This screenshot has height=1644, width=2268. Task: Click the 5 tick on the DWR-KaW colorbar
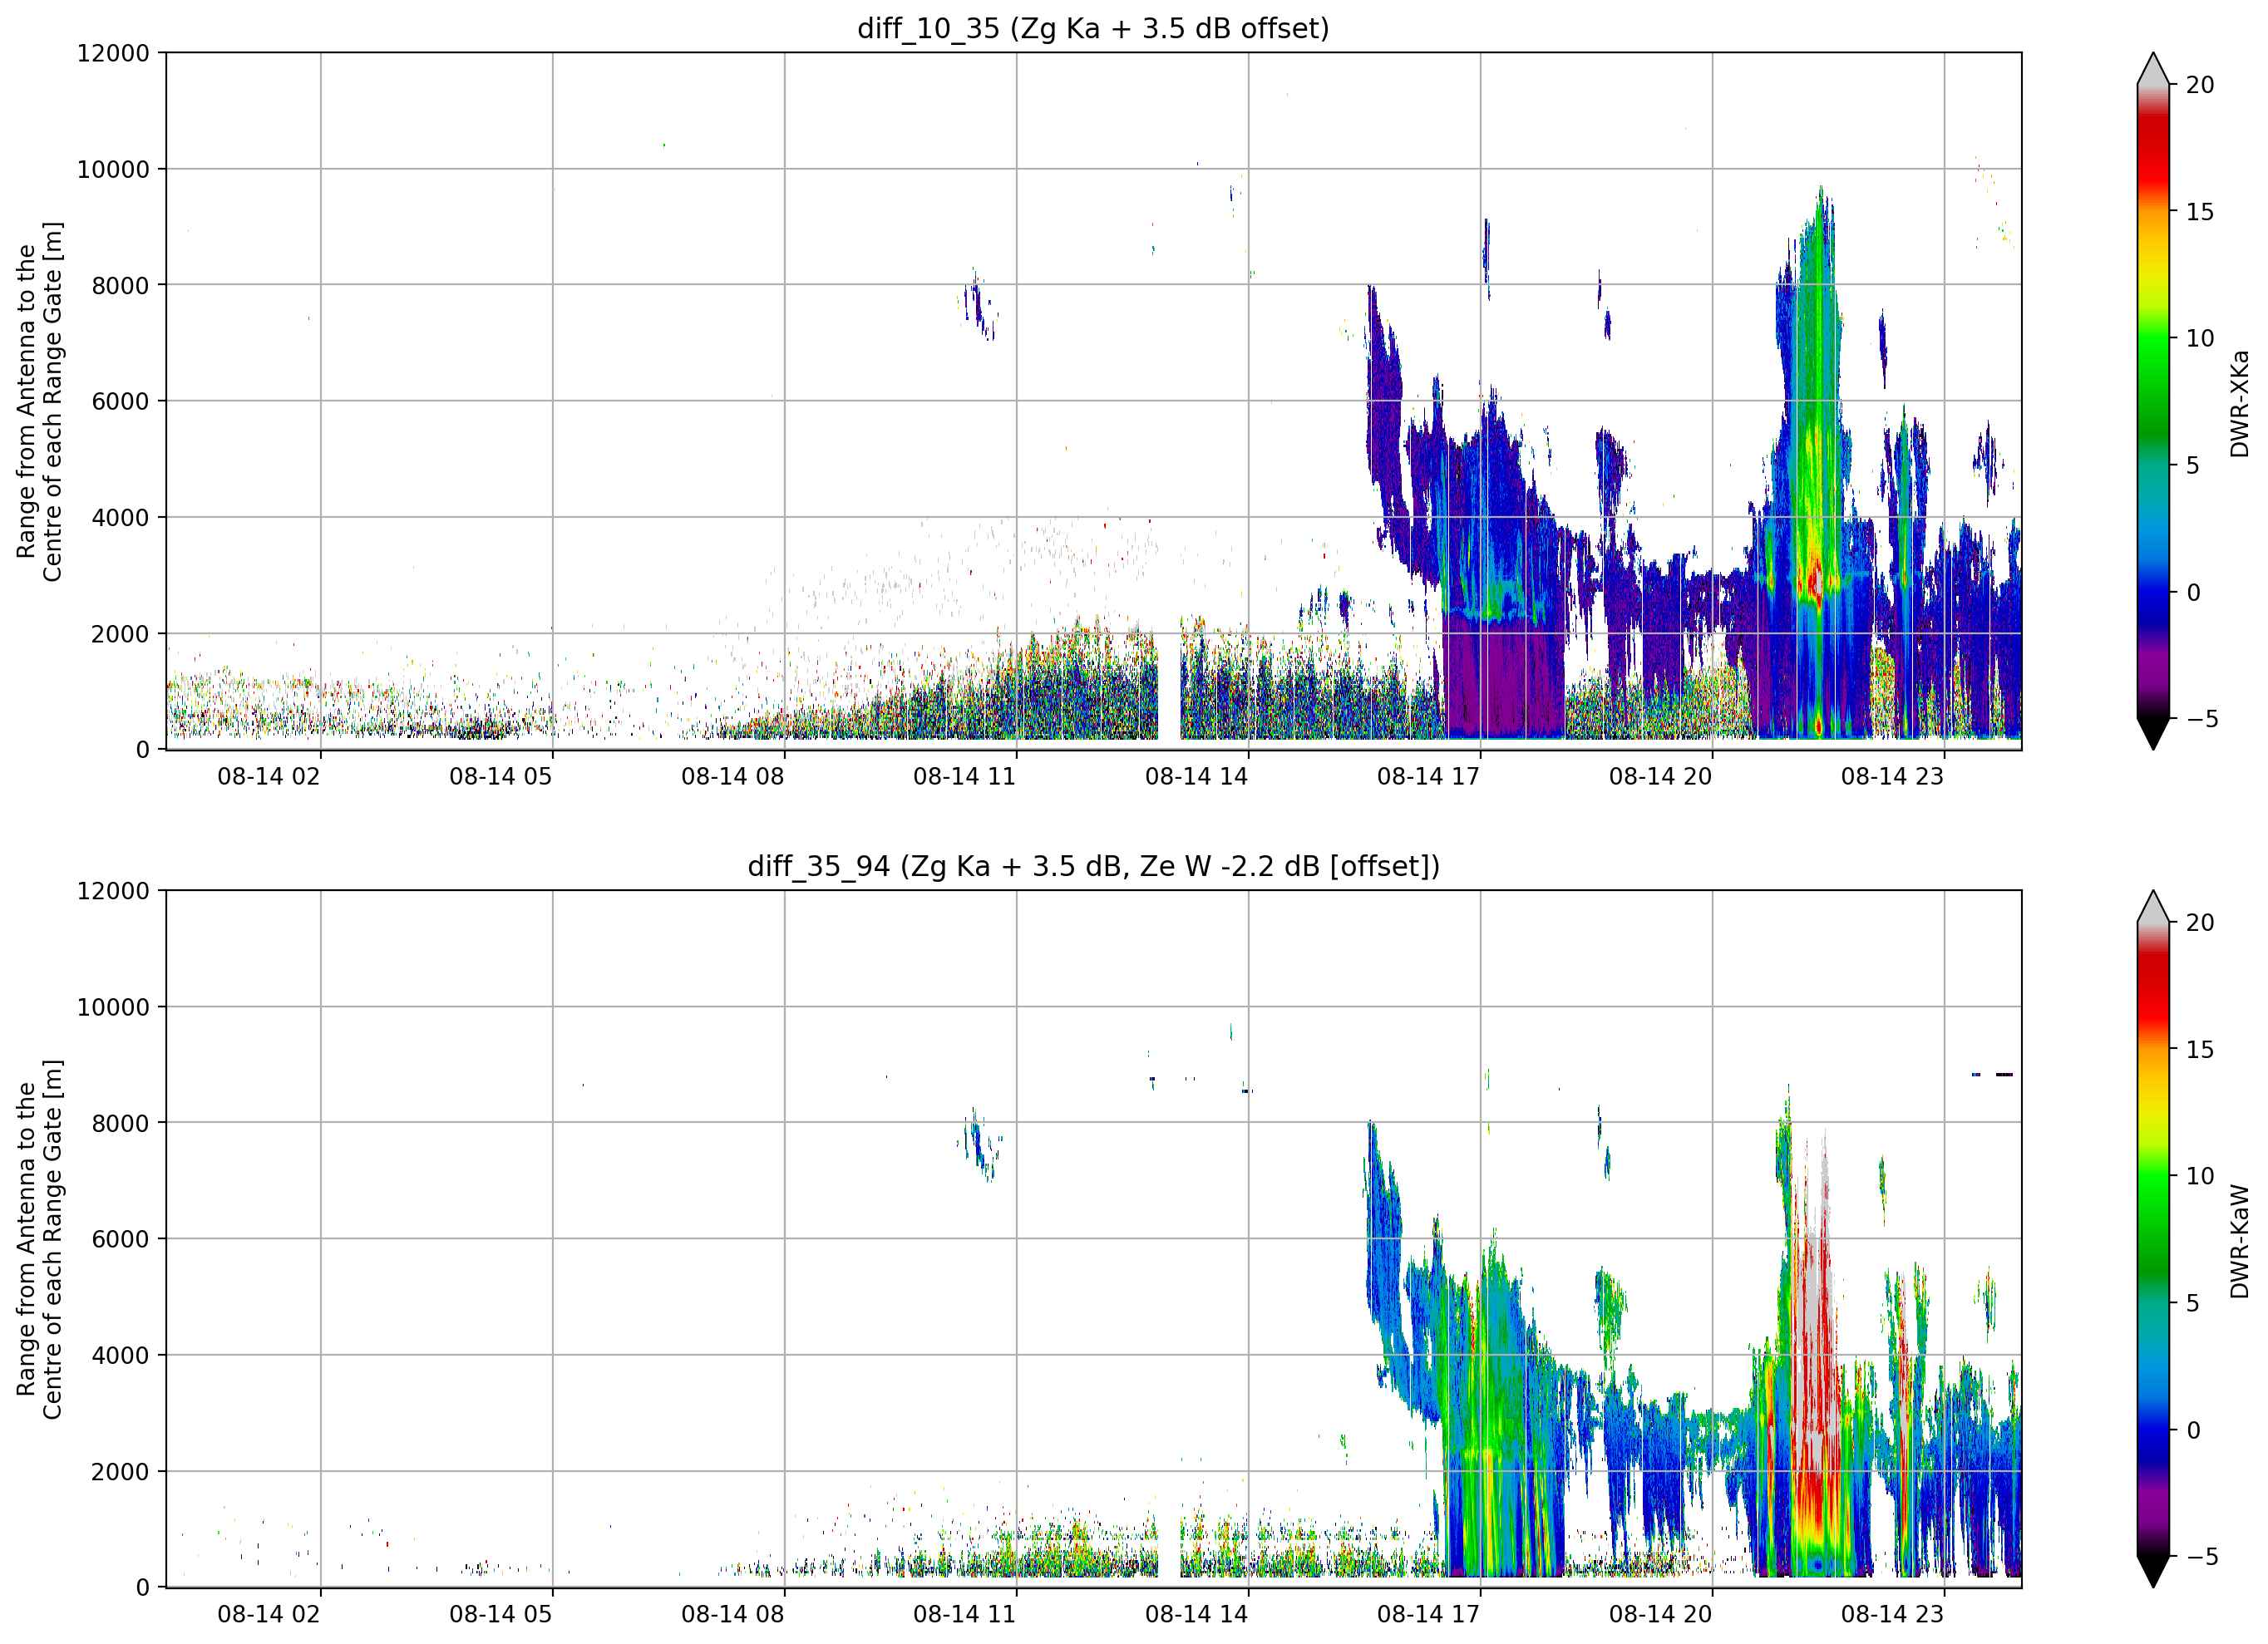(x=2193, y=1304)
